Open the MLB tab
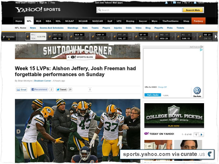Viewport: 219px width, 164px height. click(39, 21)
